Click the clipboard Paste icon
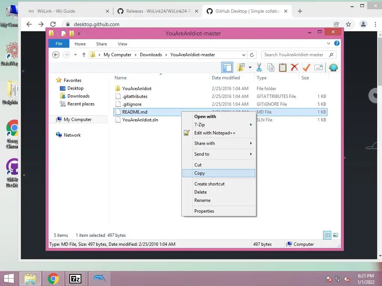This screenshot has width=382, height=286. point(283,67)
